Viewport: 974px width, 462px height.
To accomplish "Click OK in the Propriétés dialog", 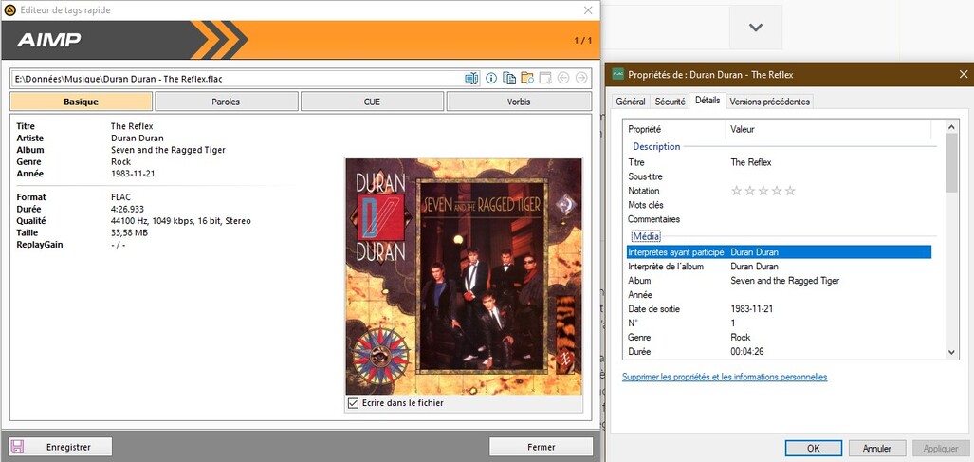I will coord(813,449).
